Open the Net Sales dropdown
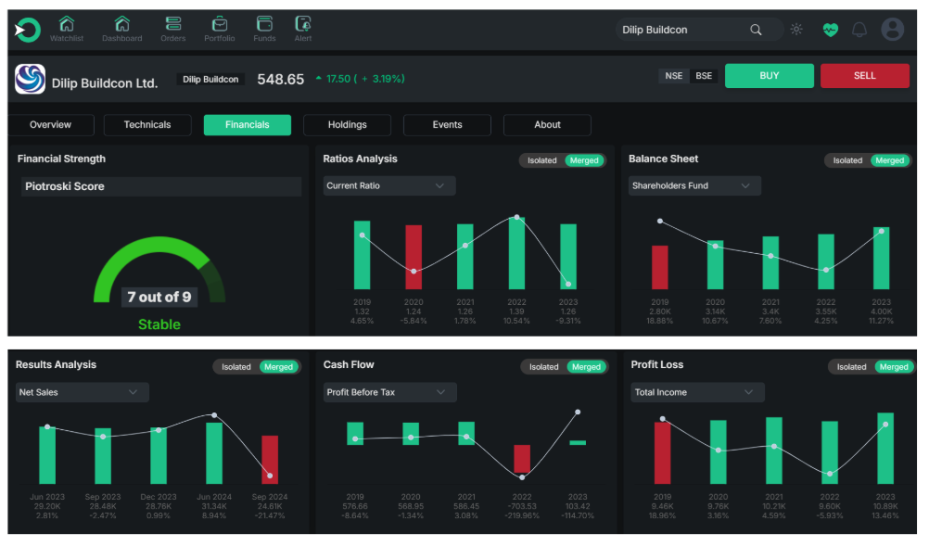 (x=83, y=393)
